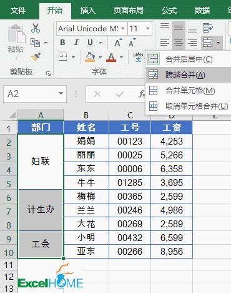The width and height of the screenshot is (231, 293).
Task: Expand border style options arrow
Action: 73,57
